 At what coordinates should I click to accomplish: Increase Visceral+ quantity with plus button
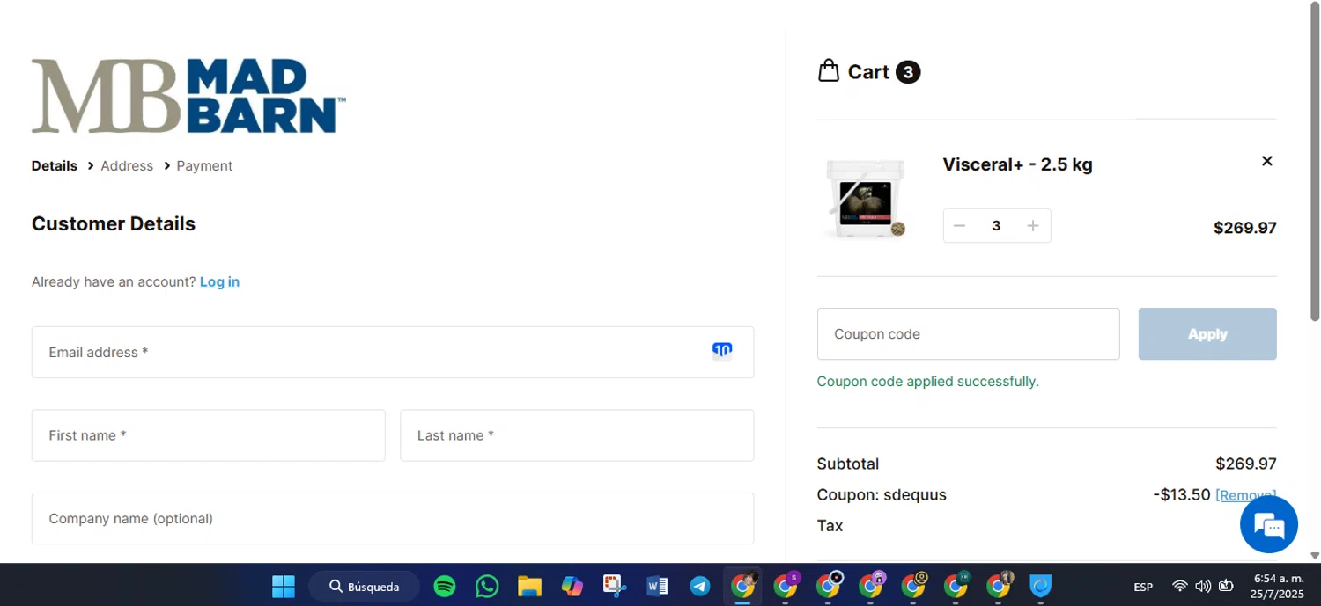pyautogui.click(x=1033, y=226)
